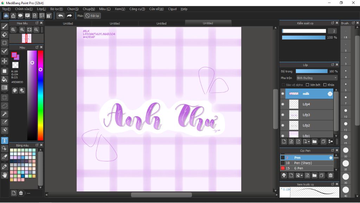Image resolution: width=360 pixels, height=203 pixels.
Task: Select G Pen brush
Action: (307, 168)
